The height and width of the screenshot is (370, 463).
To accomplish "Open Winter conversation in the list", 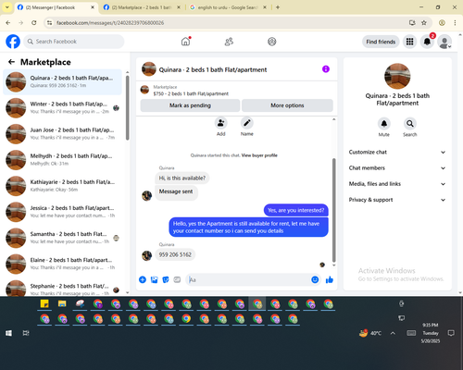I will coord(63,108).
